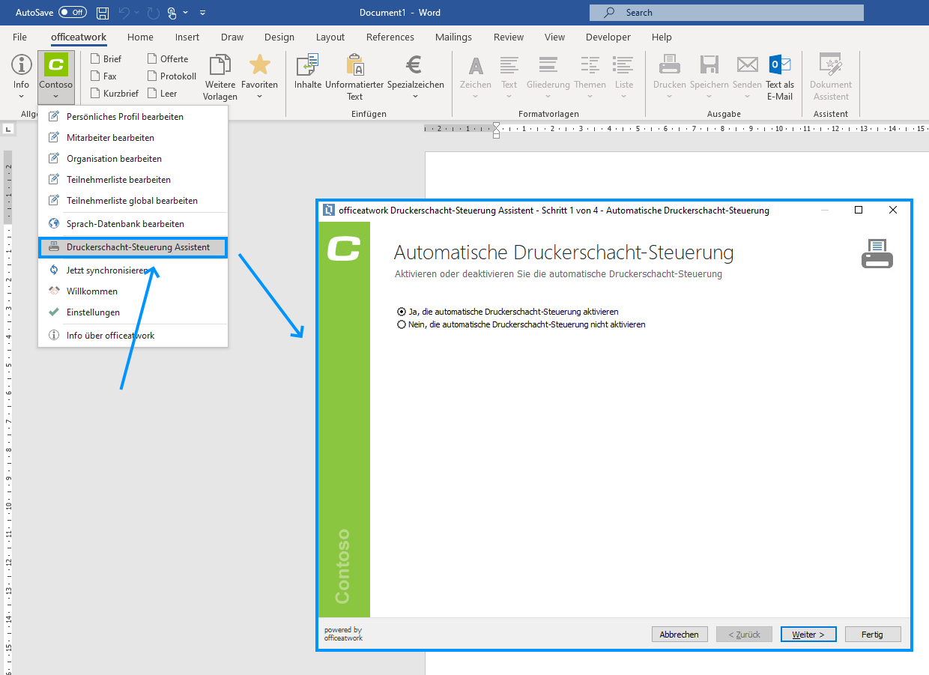The image size is (929, 675).
Task: Click the < Zurück button
Action: tap(744, 635)
